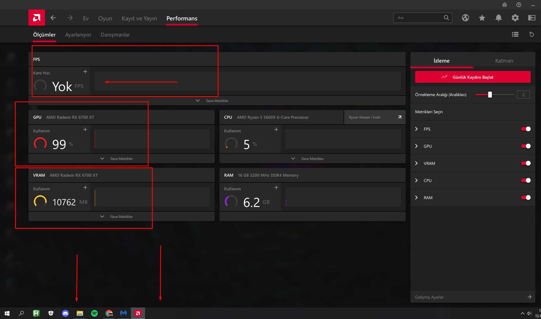Open Malwarebytes from the taskbar

pos(123,313)
